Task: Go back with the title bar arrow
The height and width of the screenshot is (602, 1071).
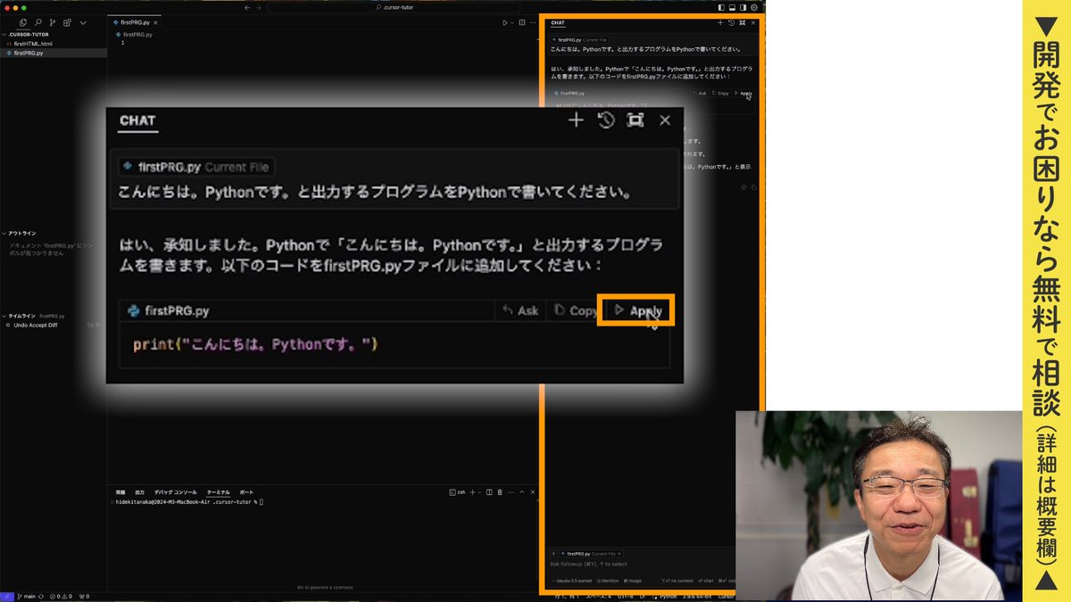Action: click(x=247, y=7)
